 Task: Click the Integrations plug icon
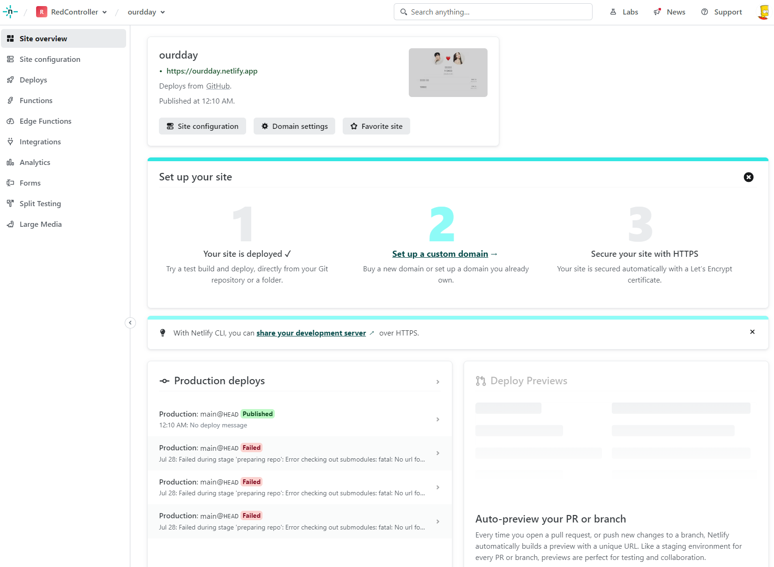[x=10, y=142]
